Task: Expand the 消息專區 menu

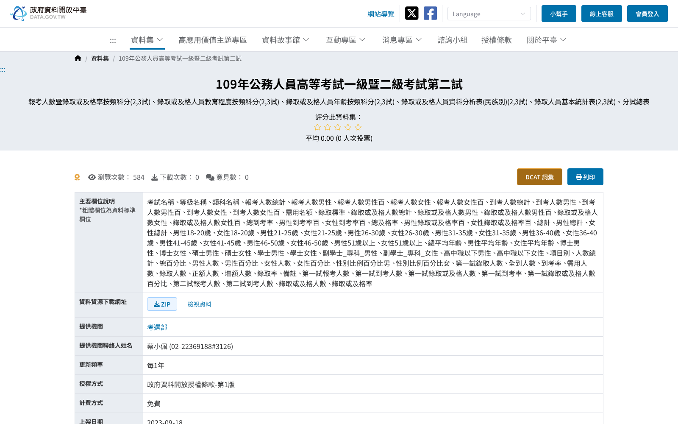Action: 402,40
